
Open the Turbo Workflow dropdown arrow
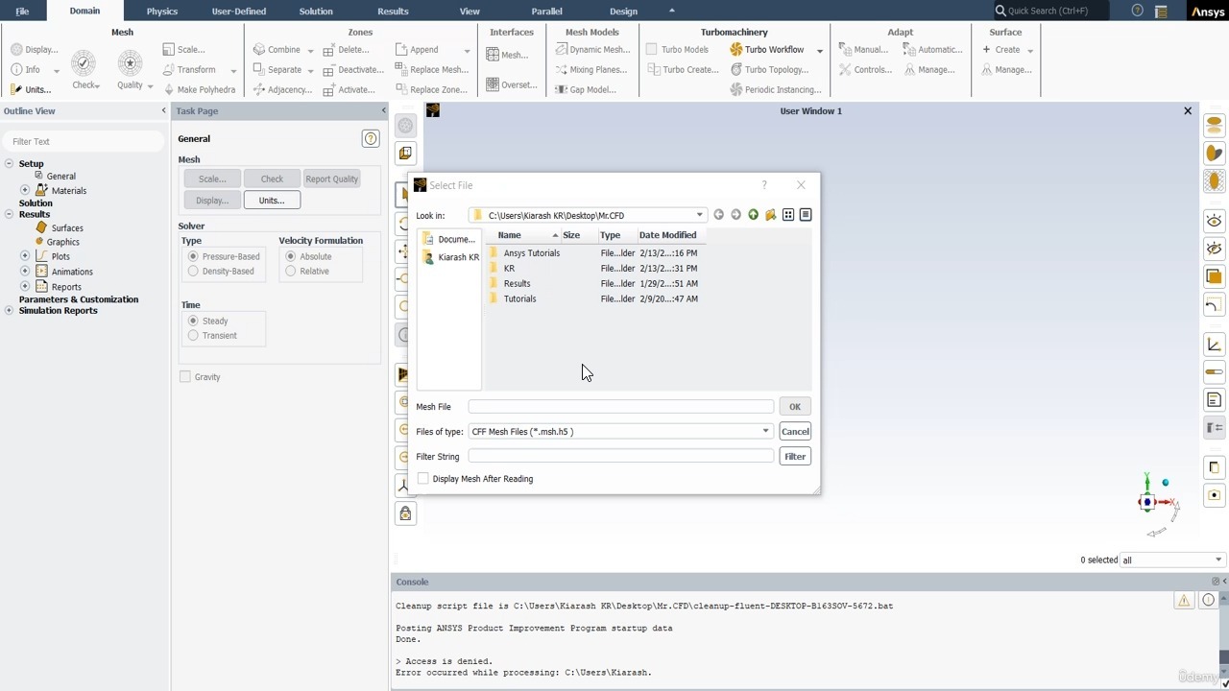819,50
